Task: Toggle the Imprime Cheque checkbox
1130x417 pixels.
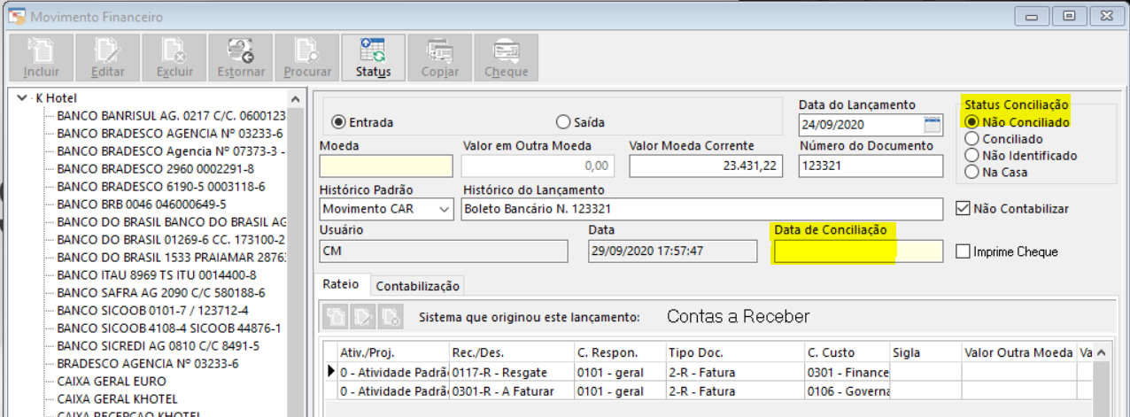Action: click(964, 251)
